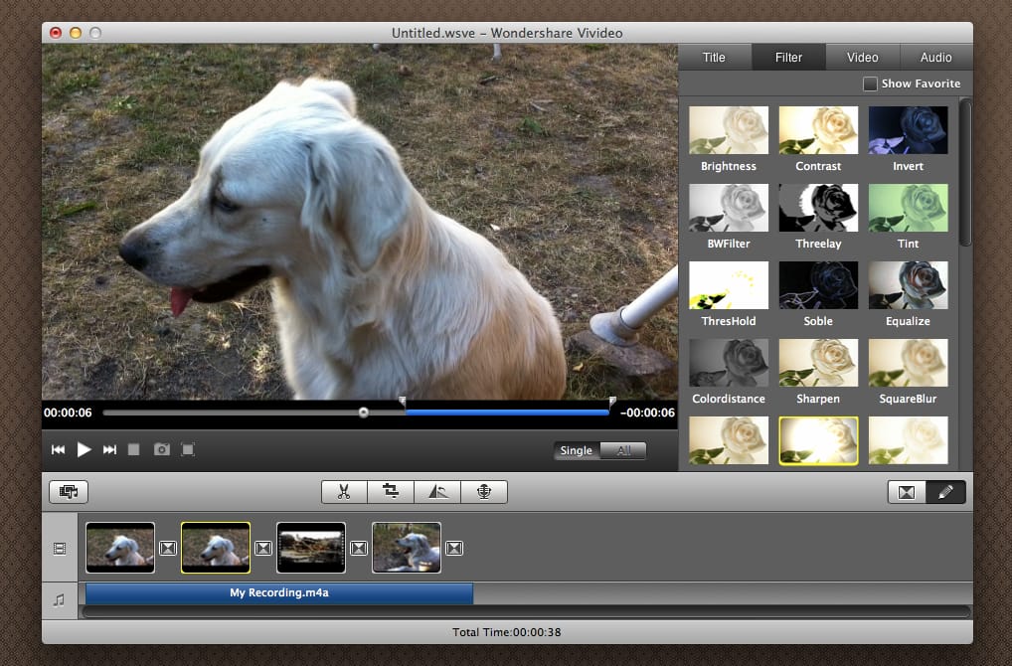Click the remaining time -00:00:06 readout
This screenshot has height=666, width=1012.
pyautogui.click(x=647, y=414)
